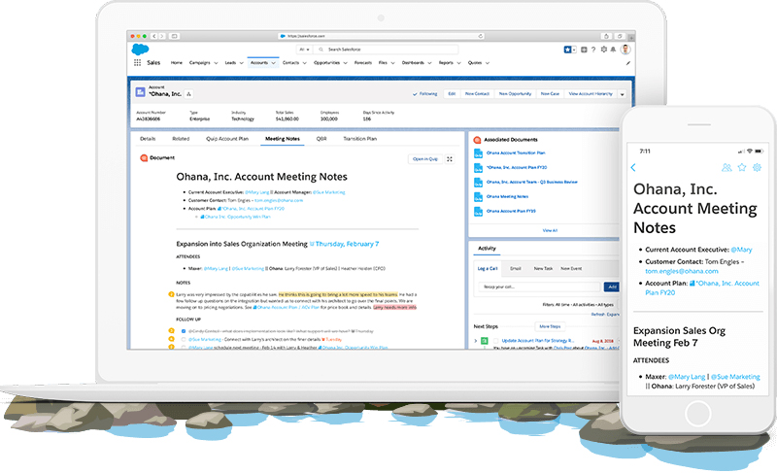Click the More Steps button
Viewport: 777px width, 473px height.
(x=550, y=326)
